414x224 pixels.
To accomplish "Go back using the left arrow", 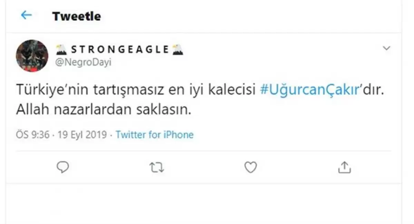I will point(27,15).
